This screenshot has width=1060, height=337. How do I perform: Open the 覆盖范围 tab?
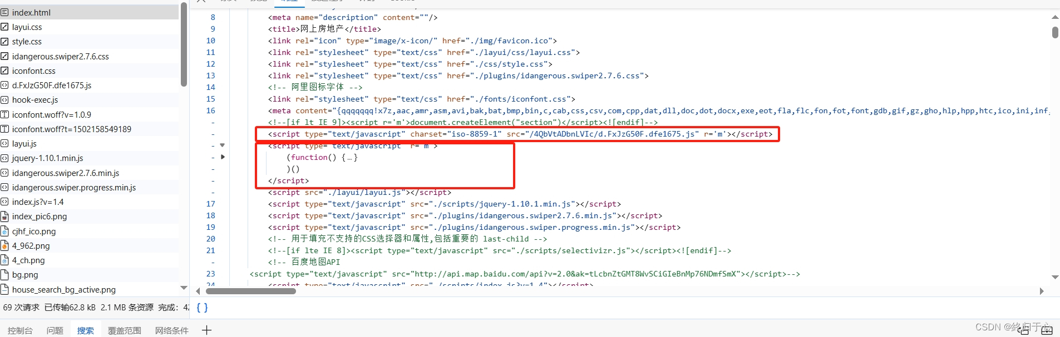(x=124, y=330)
